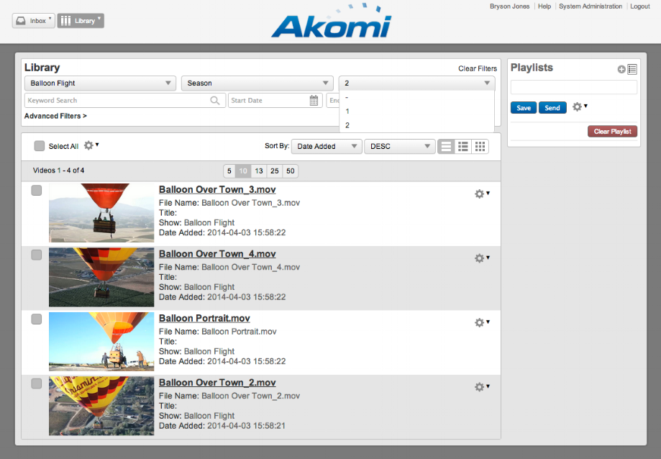The width and height of the screenshot is (661, 459).
Task: Open the Date Added sort dropdown
Action: pyautogui.click(x=326, y=146)
